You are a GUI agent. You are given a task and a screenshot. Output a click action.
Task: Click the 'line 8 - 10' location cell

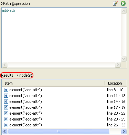tap(115, 90)
